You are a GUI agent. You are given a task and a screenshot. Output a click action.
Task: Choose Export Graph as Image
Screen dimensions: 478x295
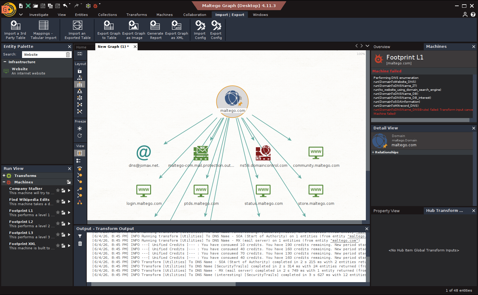pos(134,30)
